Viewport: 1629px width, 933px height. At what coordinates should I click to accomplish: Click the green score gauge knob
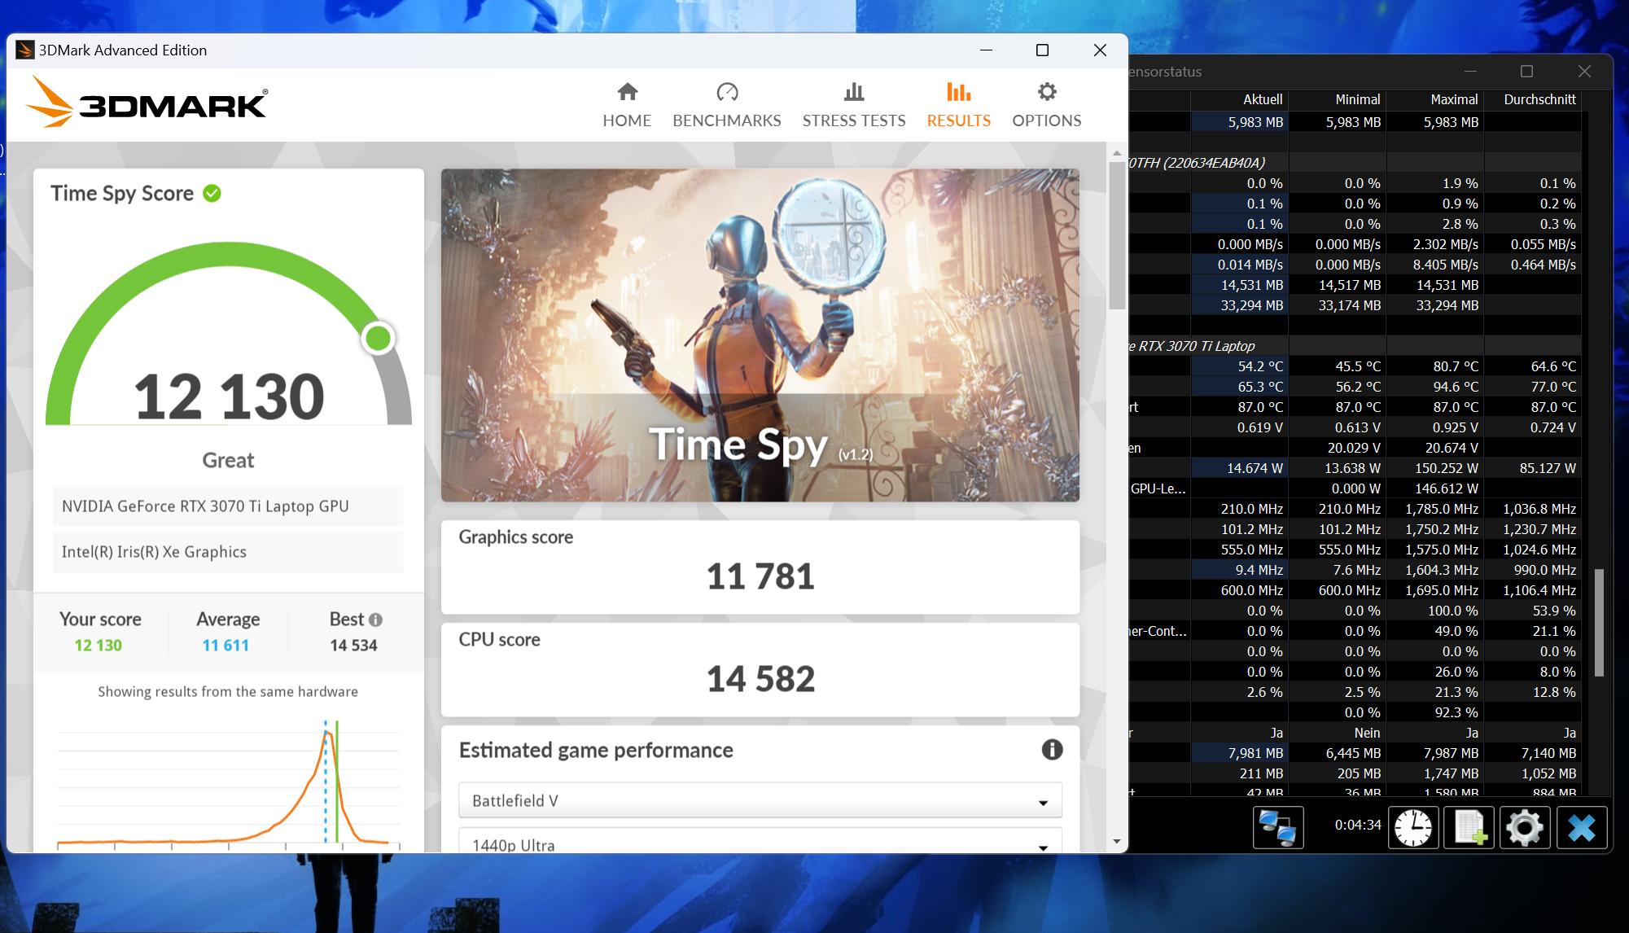[378, 338]
